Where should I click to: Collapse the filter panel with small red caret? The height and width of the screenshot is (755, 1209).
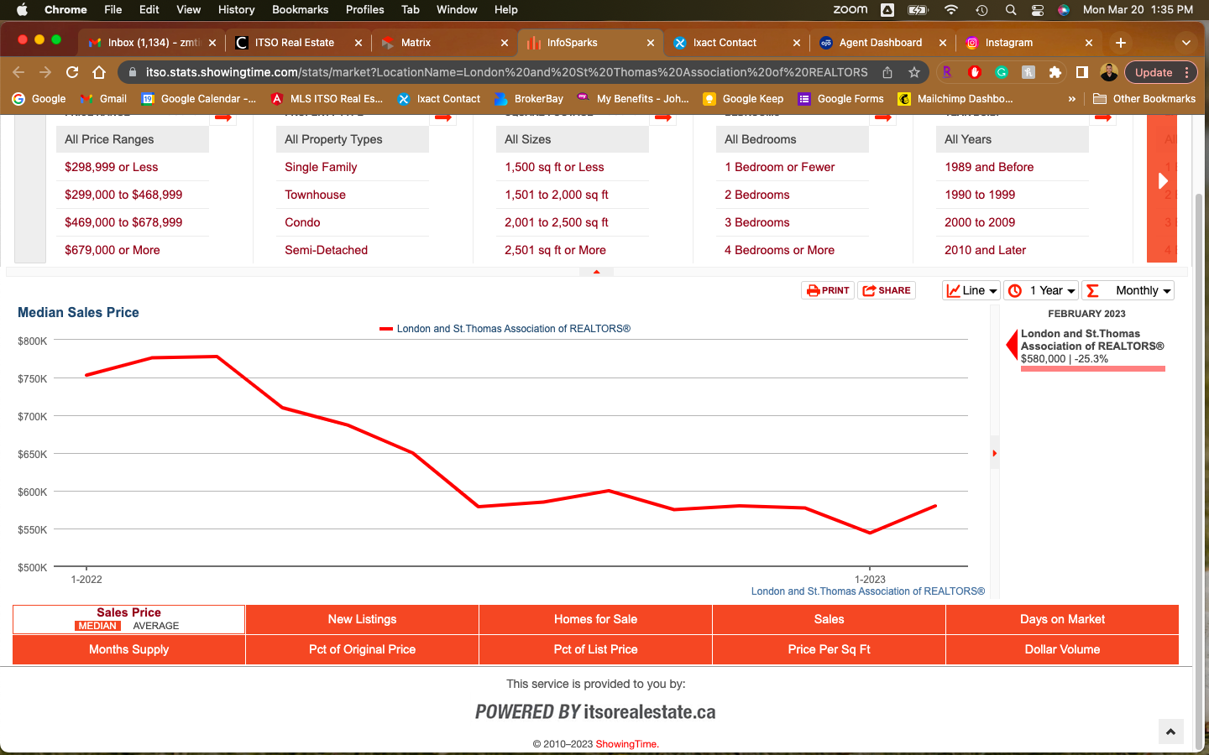(x=596, y=272)
